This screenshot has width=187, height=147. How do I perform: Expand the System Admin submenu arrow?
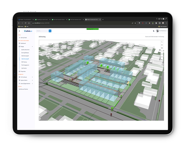pos(32,80)
